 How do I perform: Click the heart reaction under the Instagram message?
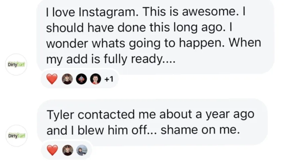(52, 79)
